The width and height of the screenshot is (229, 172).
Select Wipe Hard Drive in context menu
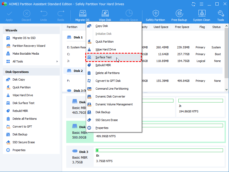coord(114,49)
